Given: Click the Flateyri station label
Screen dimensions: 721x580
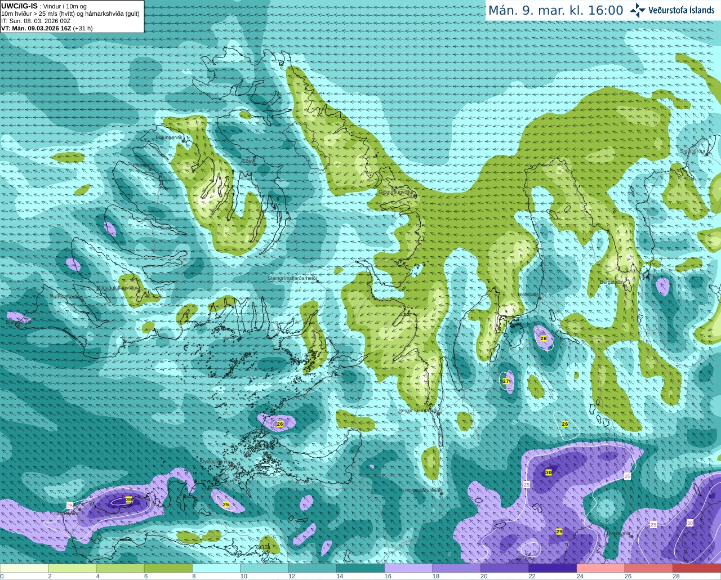Looking at the screenshot, I should (x=141, y=166).
